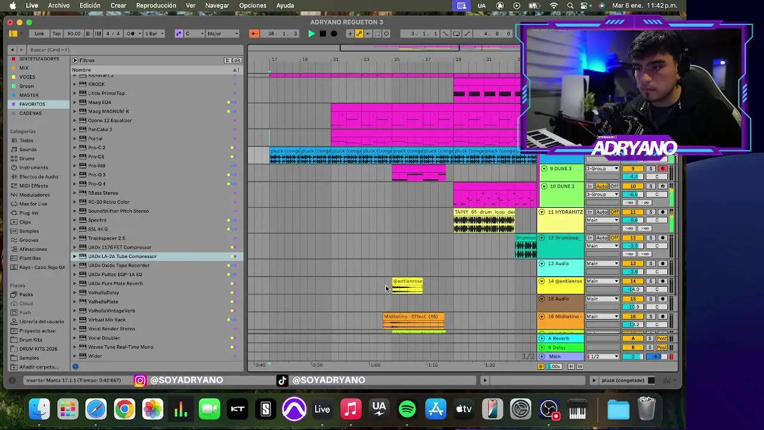
Task: Click the browser search field
Action: (134, 50)
